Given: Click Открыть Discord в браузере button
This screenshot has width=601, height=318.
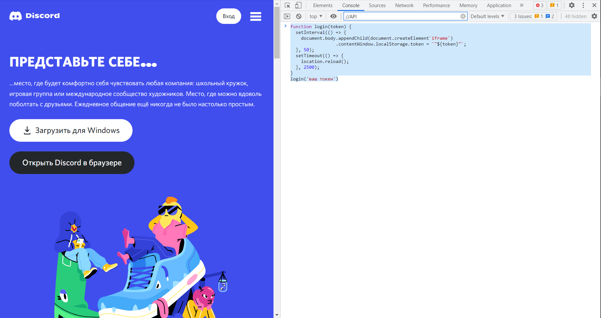Looking at the screenshot, I should (72, 163).
